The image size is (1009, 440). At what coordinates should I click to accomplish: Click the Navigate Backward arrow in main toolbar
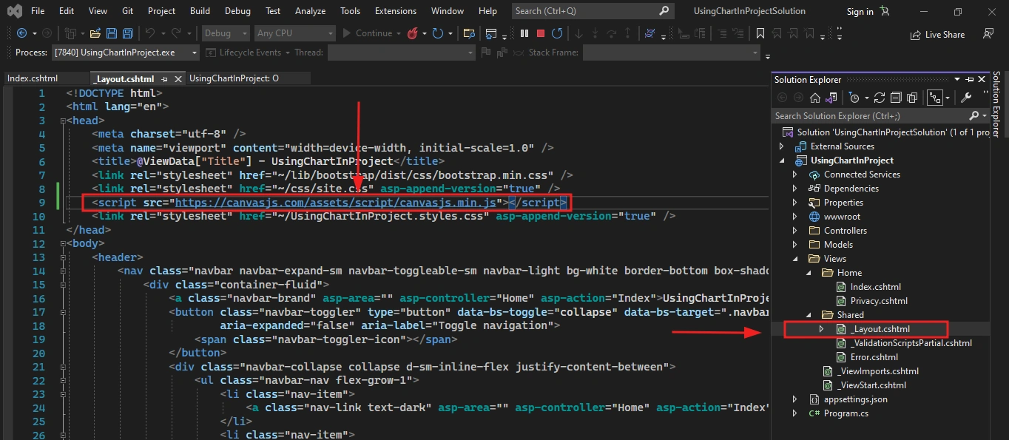[21, 33]
